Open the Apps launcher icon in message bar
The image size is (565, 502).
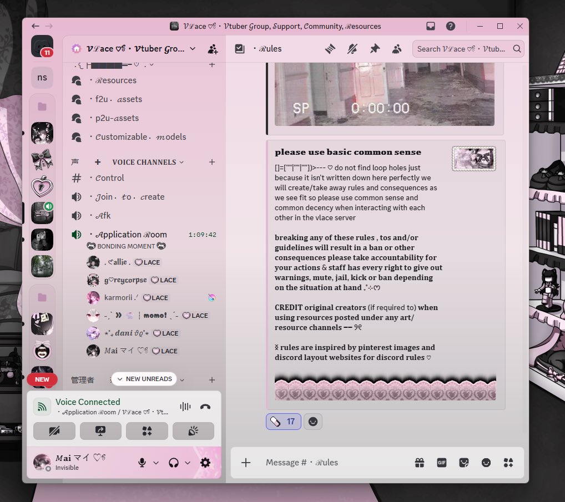[508, 463]
